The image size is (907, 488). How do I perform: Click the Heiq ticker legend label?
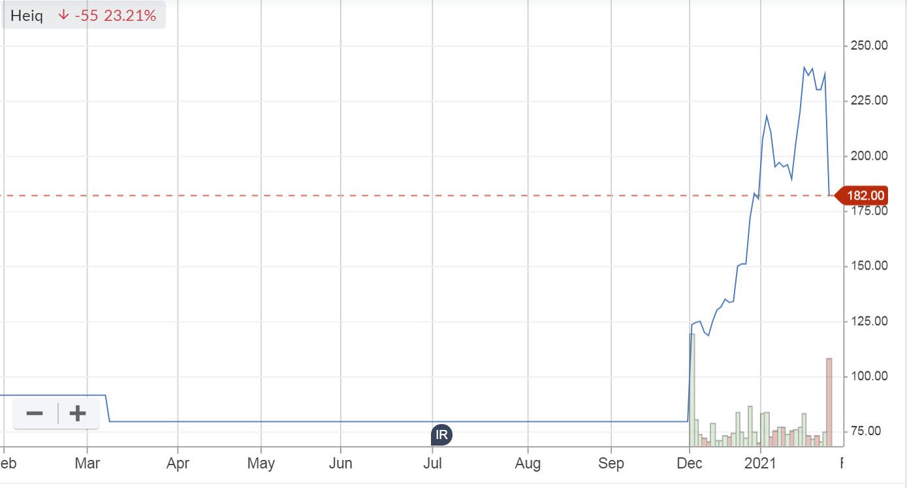[27, 16]
